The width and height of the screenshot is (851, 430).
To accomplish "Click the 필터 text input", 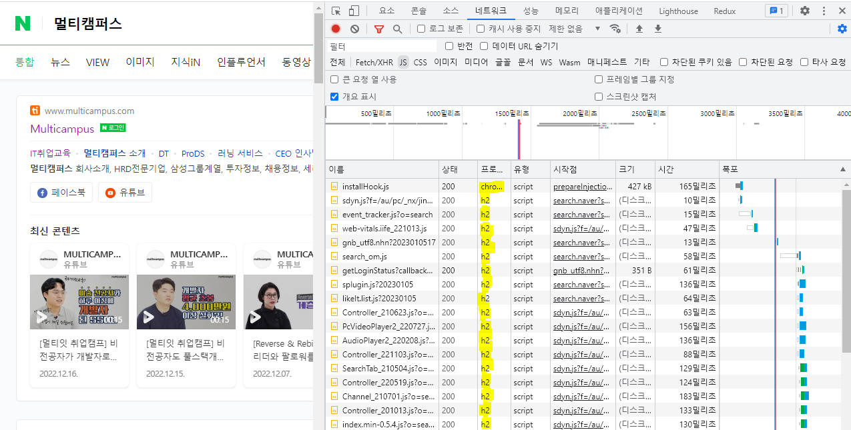I will (382, 46).
